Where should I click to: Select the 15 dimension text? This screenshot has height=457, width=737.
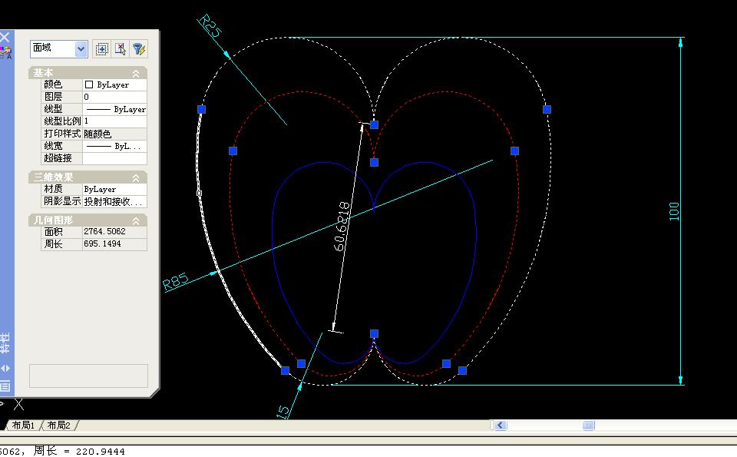(x=283, y=412)
